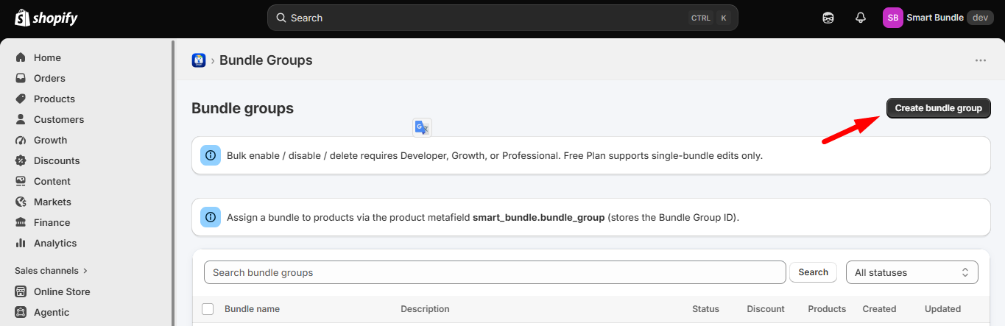1005x326 pixels.
Task: Click the Google Translate floating icon
Action: point(422,127)
